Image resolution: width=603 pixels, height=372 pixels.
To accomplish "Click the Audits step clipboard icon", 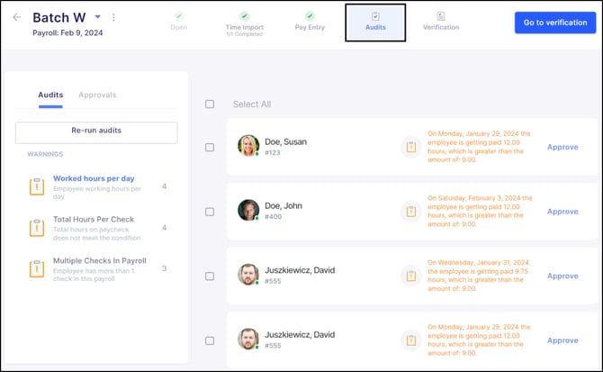I will click(x=375, y=16).
